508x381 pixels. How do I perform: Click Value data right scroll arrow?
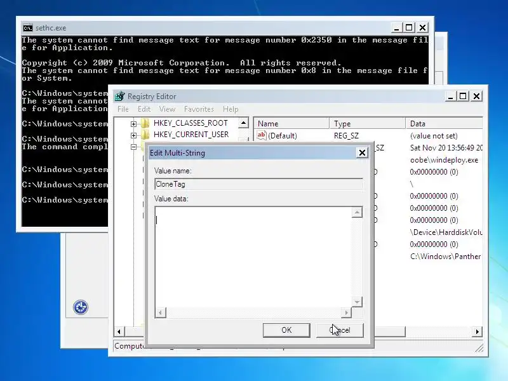click(346, 312)
